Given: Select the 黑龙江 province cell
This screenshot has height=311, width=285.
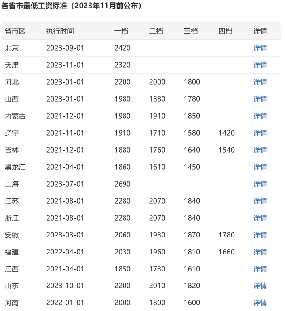Looking at the screenshot, I should click(15, 167).
